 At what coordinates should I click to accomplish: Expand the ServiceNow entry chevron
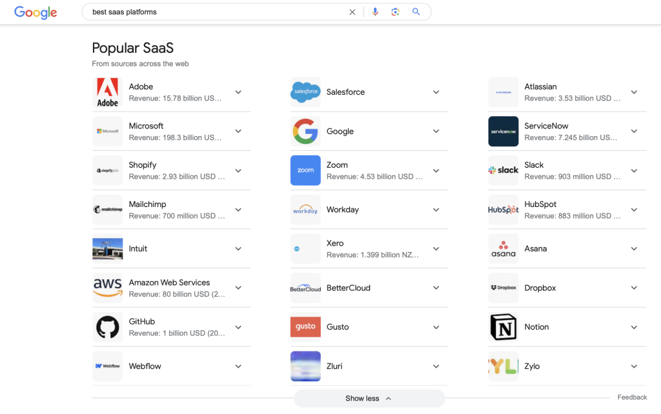click(x=634, y=132)
